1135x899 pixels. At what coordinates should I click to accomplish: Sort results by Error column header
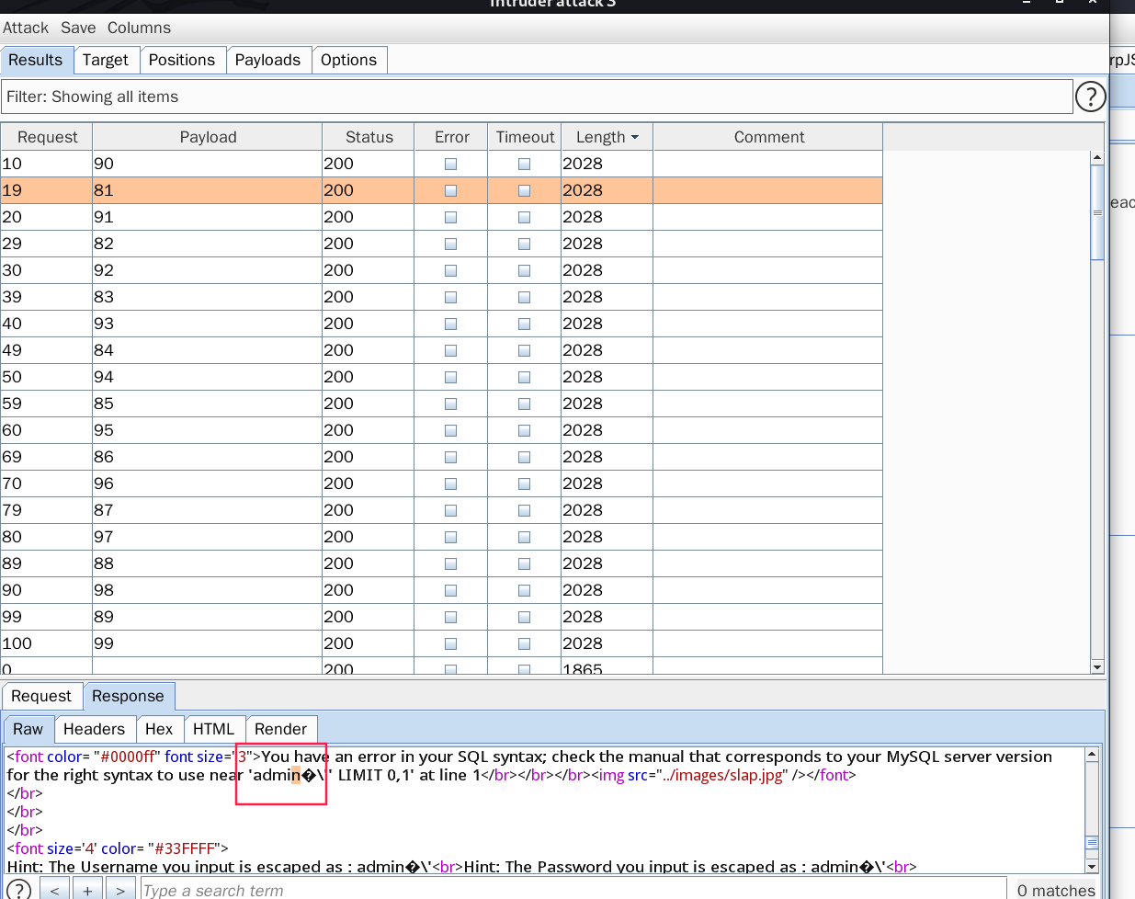tap(451, 137)
